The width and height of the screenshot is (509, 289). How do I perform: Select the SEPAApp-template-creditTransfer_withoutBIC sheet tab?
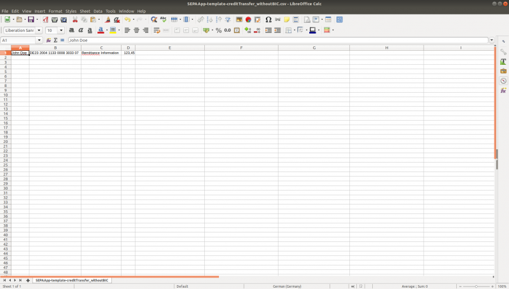click(72, 280)
